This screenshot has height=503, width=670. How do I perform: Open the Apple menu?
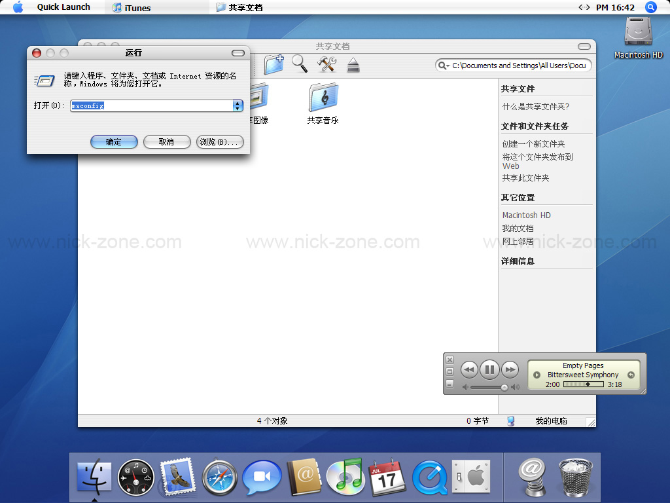[x=18, y=7]
